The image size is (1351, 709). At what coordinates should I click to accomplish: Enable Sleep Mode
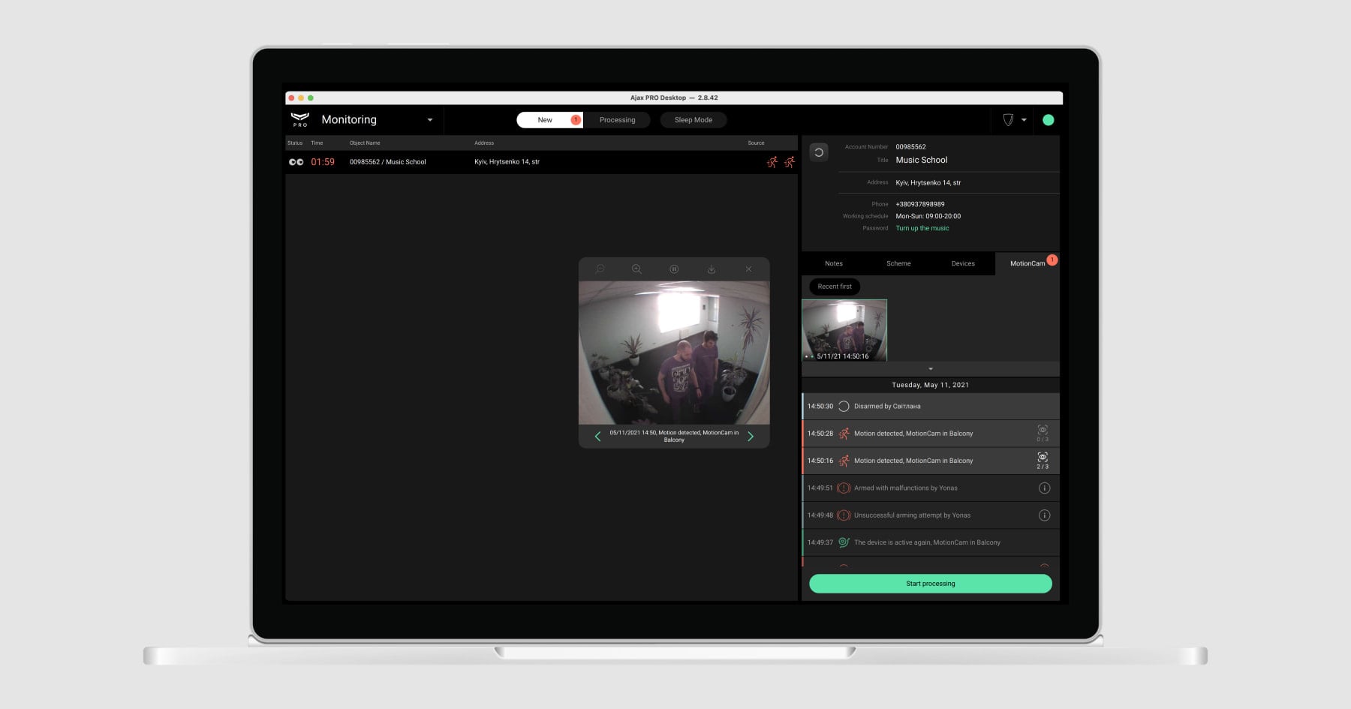click(693, 120)
